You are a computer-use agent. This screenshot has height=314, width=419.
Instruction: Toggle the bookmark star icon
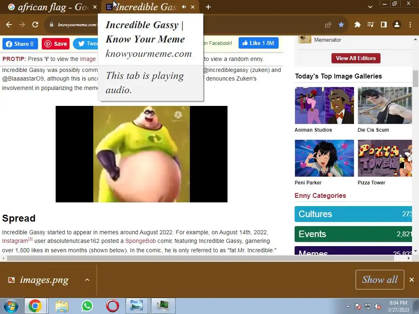pyautogui.click(x=341, y=25)
